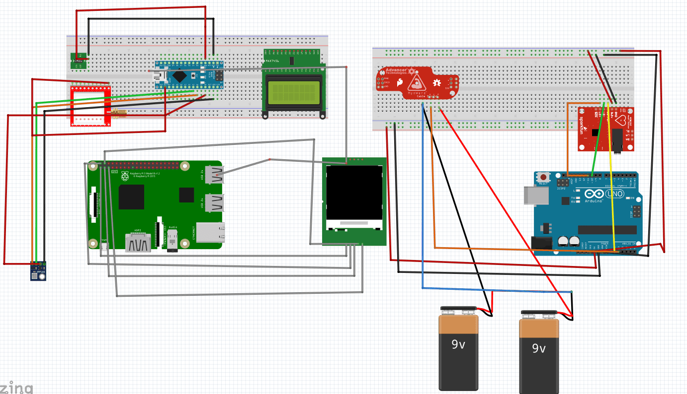Select the Raspberry Pi large black processor chip
The height and width of the screenshot is (394, 687).
point(131,197)
